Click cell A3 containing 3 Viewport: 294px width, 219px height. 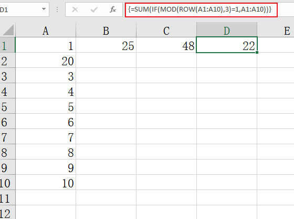pos(46,75)
